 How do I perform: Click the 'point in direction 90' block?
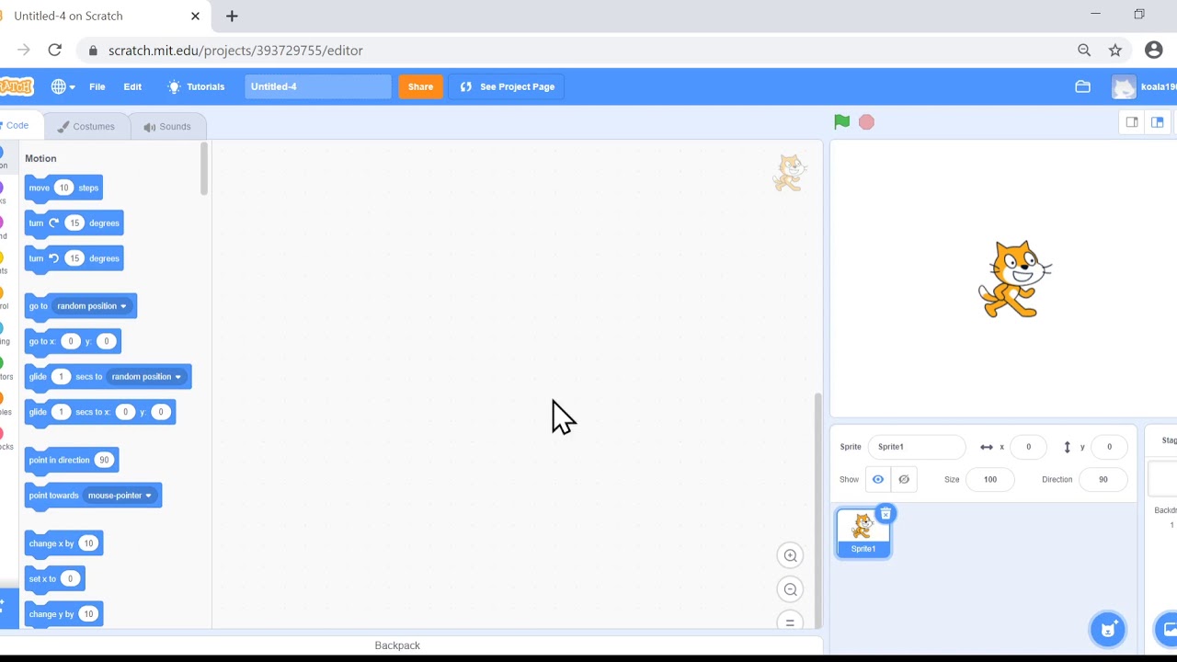click(72, 460)
